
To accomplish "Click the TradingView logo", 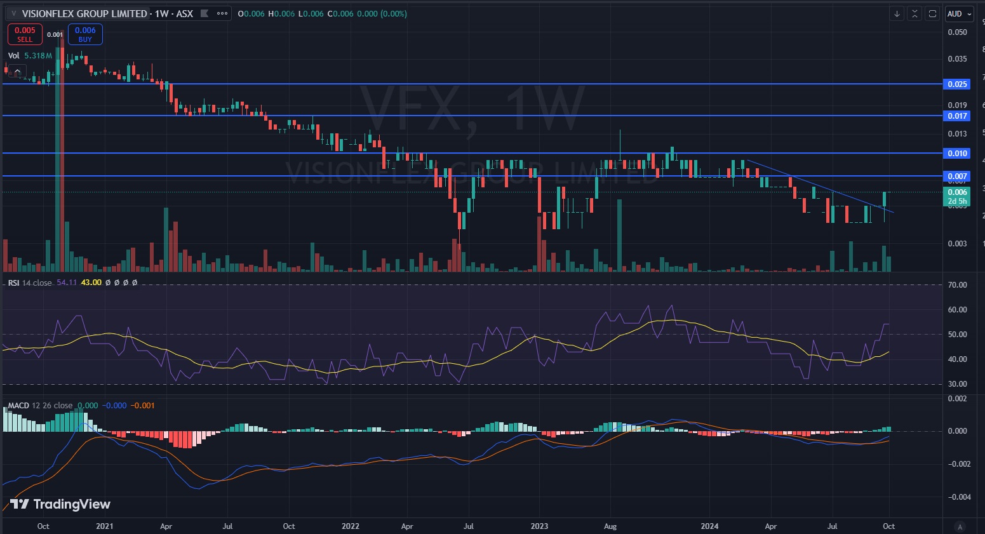I will pyautogui.click(x=60, y=504).
